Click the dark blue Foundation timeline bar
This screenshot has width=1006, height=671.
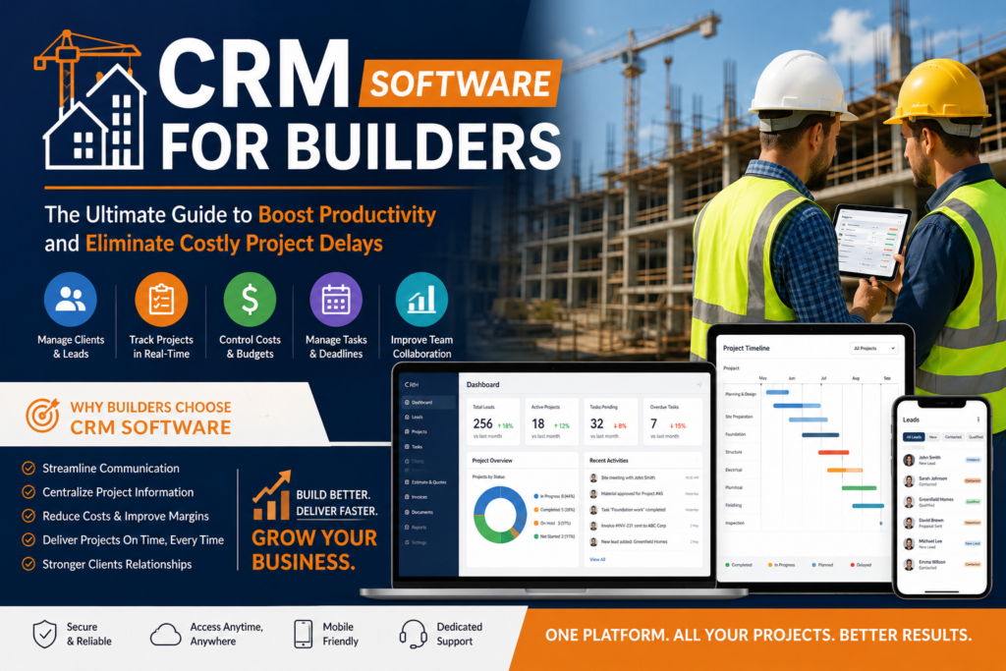(x=820, y=435)
